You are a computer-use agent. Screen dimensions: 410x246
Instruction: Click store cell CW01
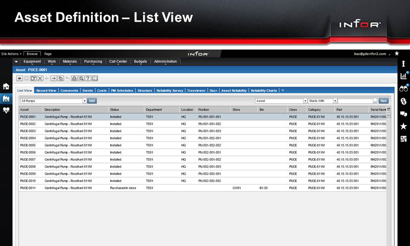(x=237, y=188)
